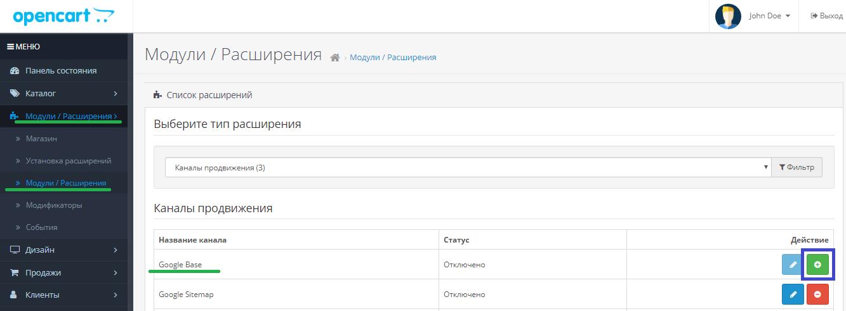Viewport: 846px width, 311px height.
Task: Click John Doe's avatar picture
Action: (x=728, y=16)
